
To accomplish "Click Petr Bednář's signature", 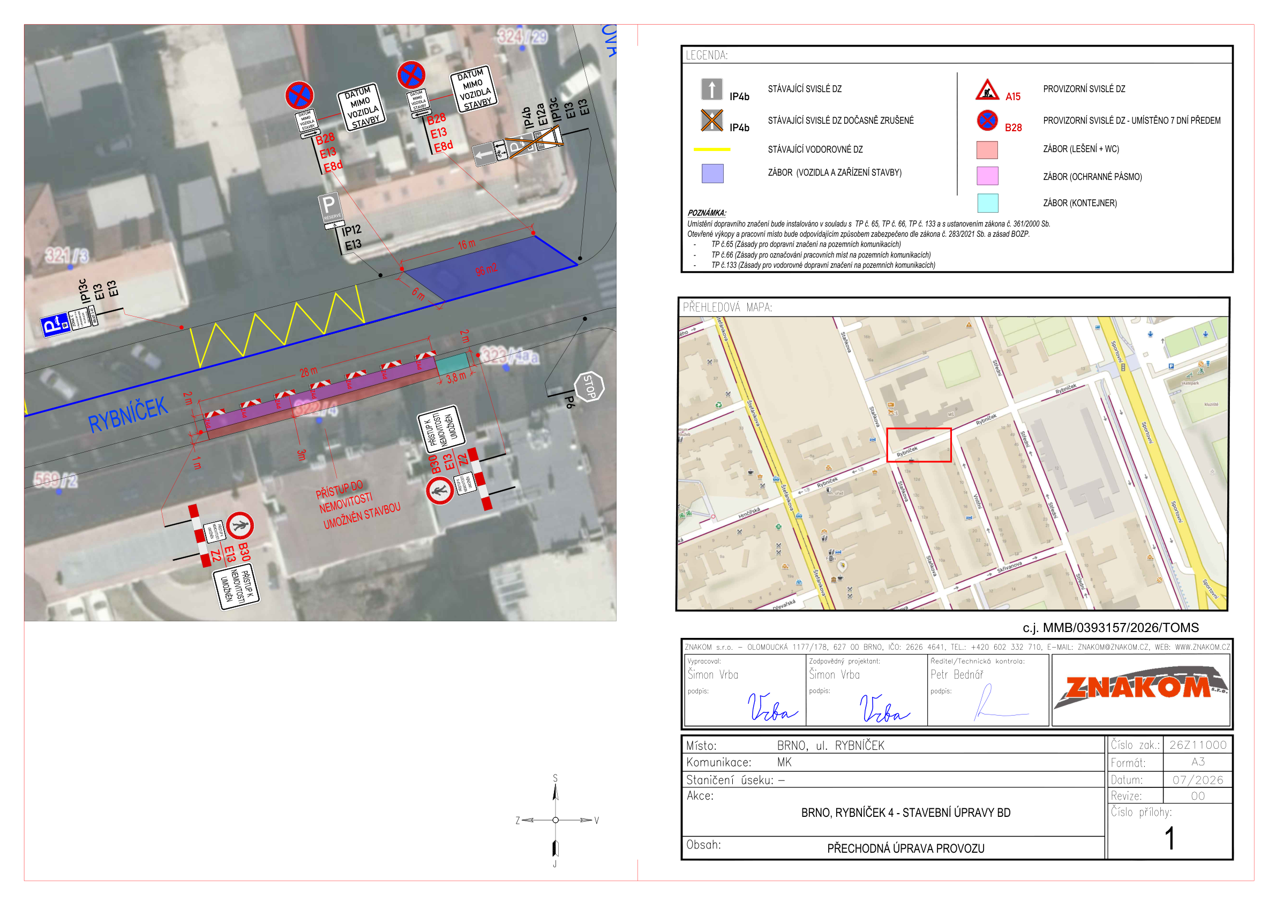I will [x=1000, y=703].
